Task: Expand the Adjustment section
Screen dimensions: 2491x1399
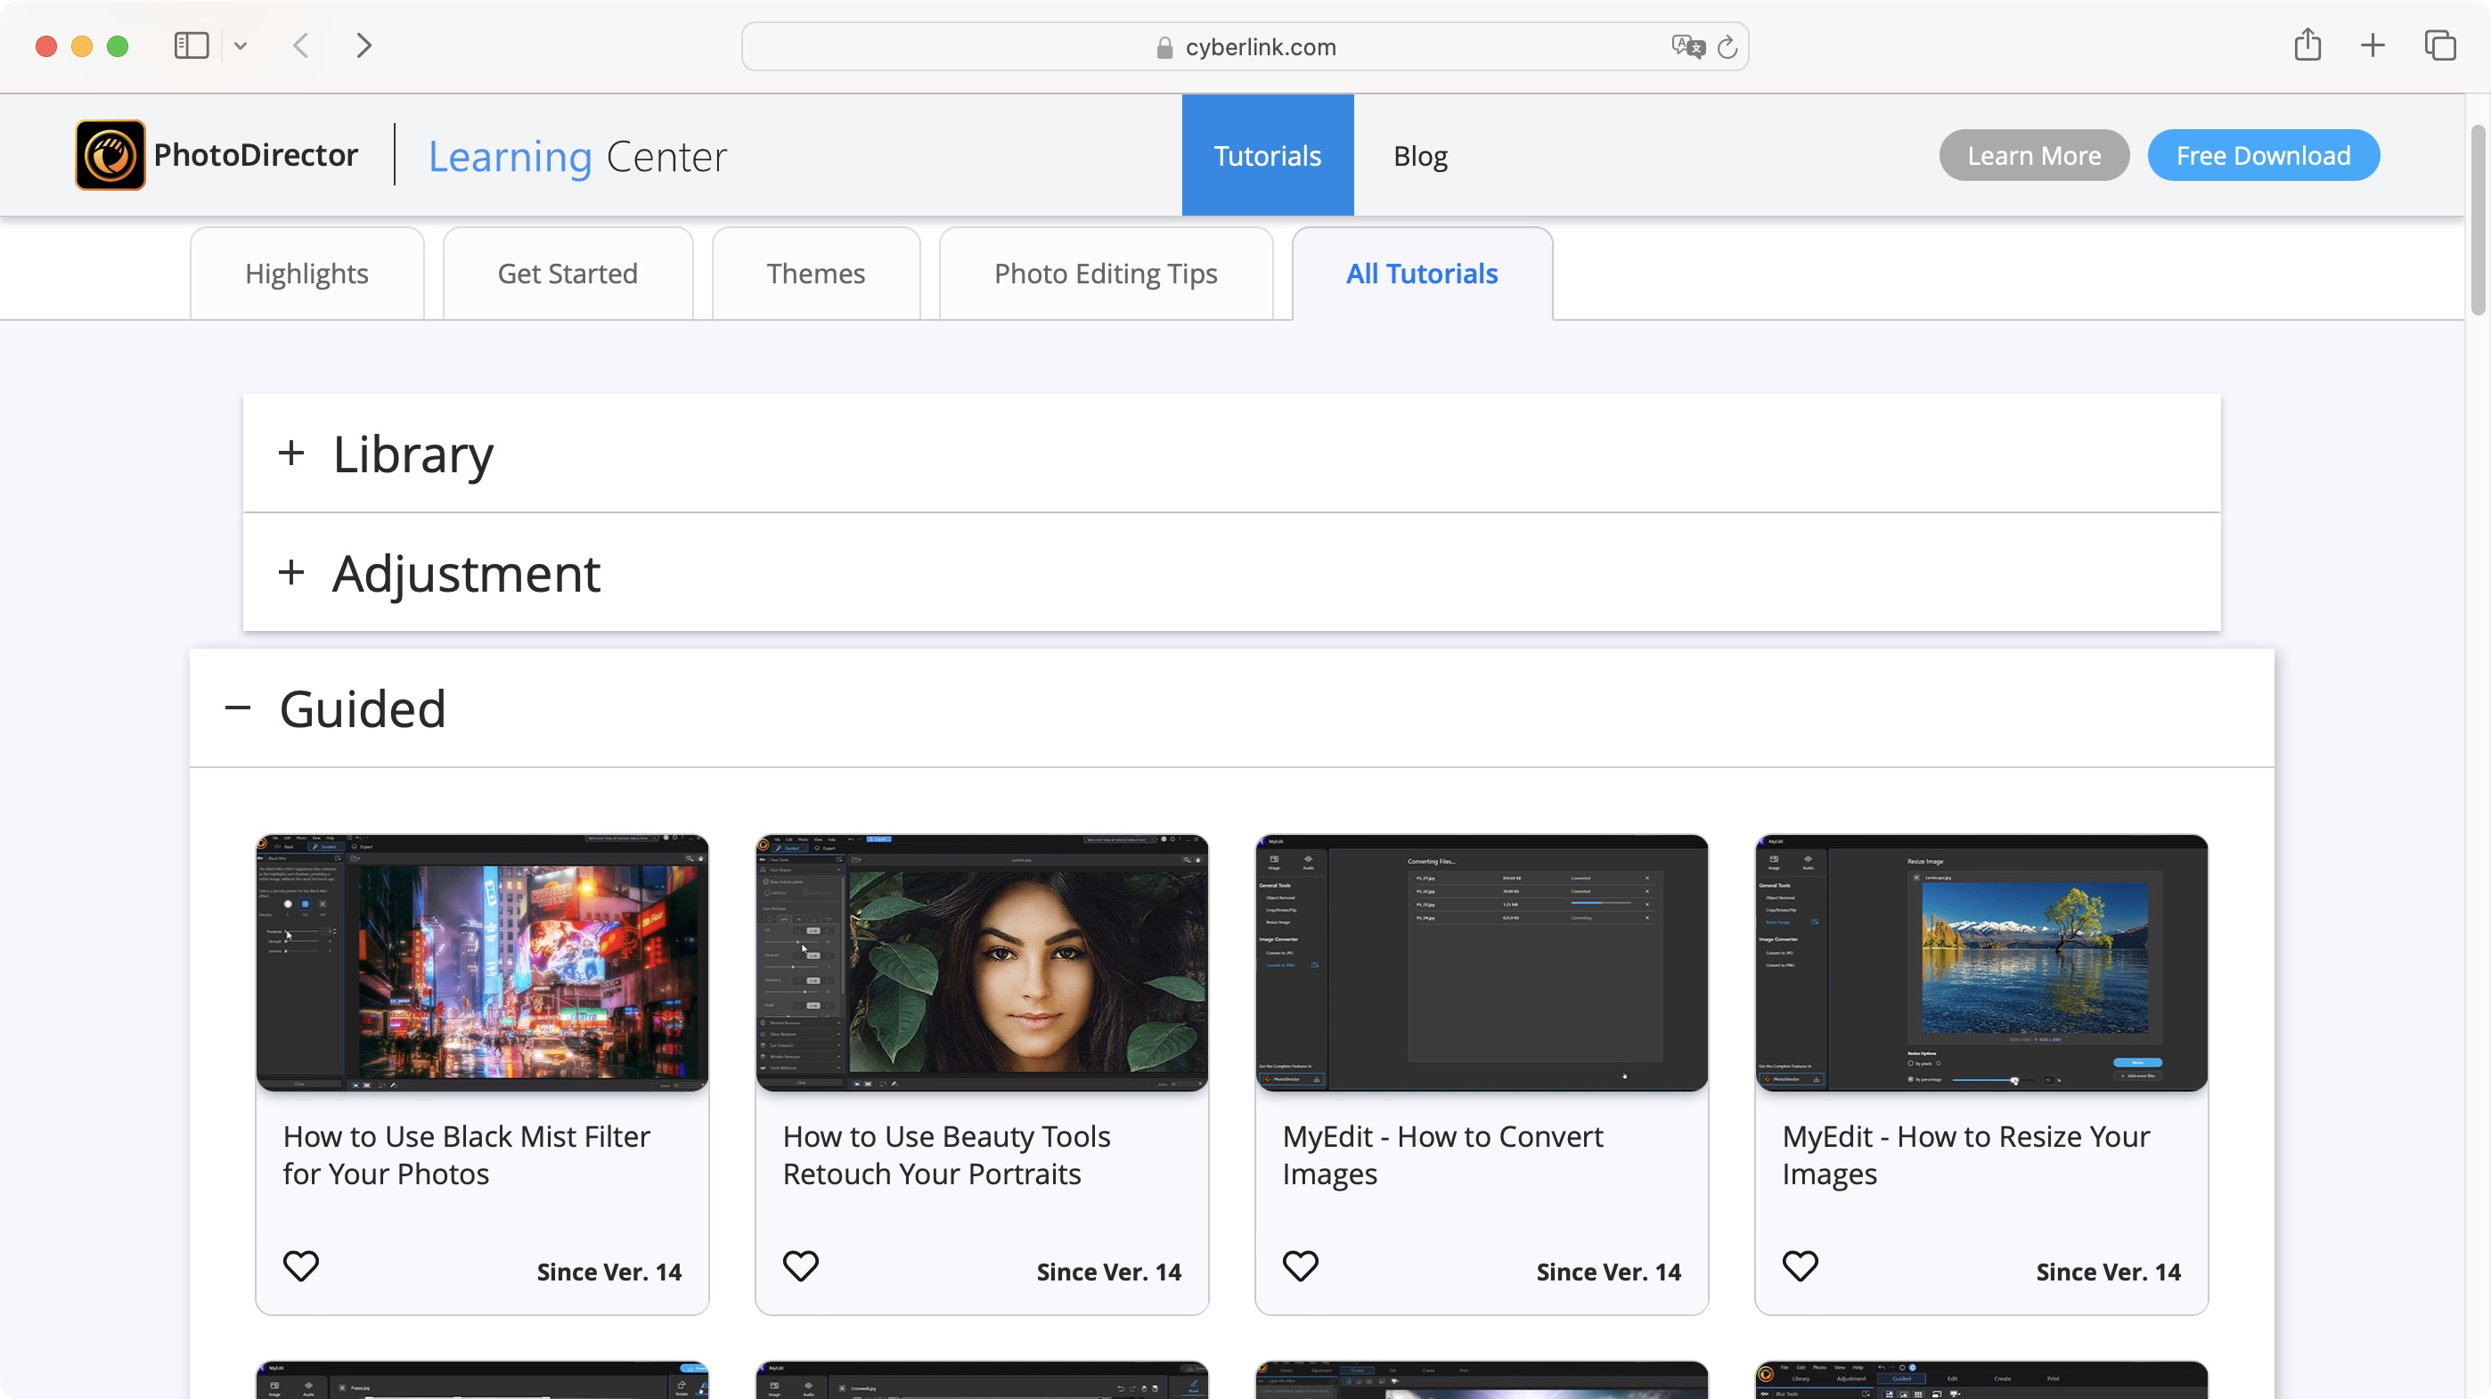Action: [290, 571]
